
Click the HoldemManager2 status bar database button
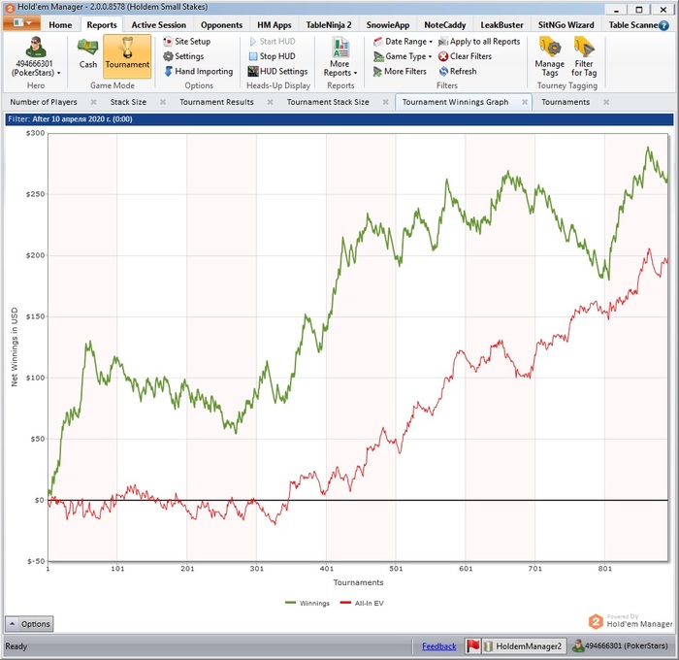pos(523,646)
